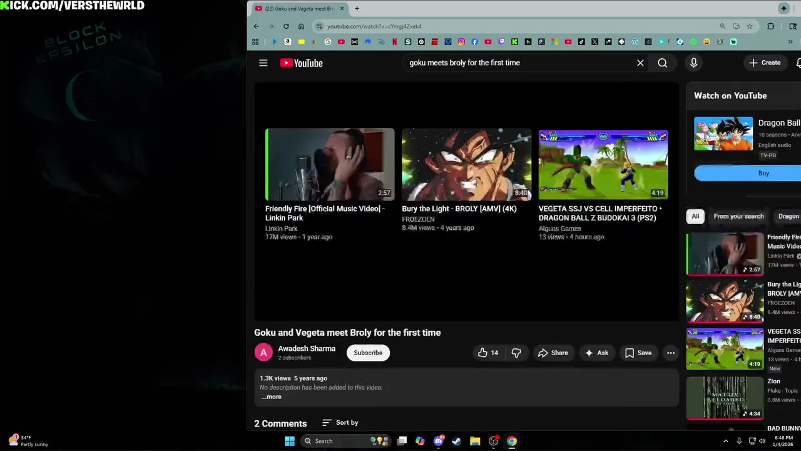Open the Dragon Ball show poster thumbnail
Screen dimensions: 801x451
coord(723,133)
